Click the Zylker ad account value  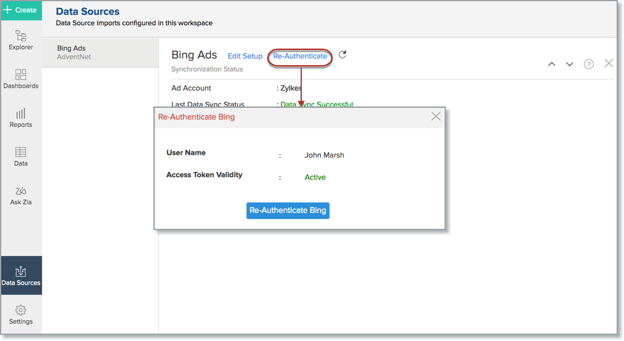(x=291, y=88)
